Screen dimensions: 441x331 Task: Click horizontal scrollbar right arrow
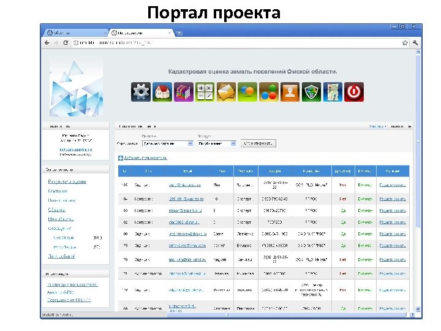point(412,314)
